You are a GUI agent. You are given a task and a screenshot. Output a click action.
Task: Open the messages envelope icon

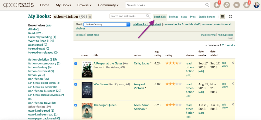click(x=237, y=5)
